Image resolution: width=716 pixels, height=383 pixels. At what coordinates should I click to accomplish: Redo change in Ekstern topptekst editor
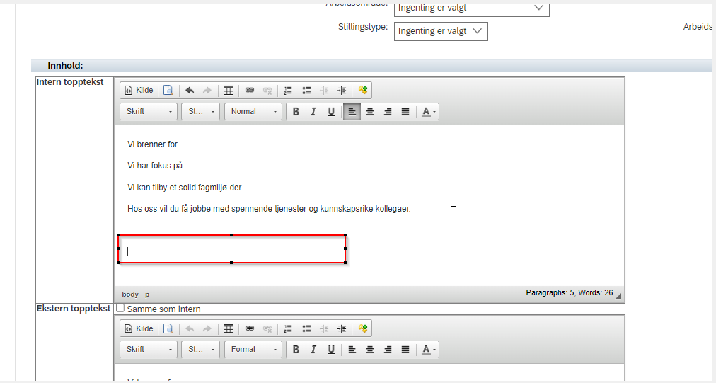pos(207,328)
